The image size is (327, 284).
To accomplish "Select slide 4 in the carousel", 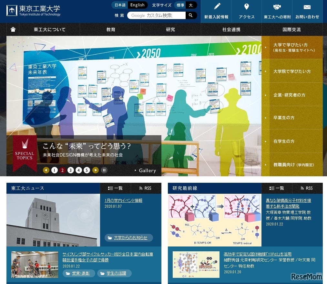I will 78,170.
